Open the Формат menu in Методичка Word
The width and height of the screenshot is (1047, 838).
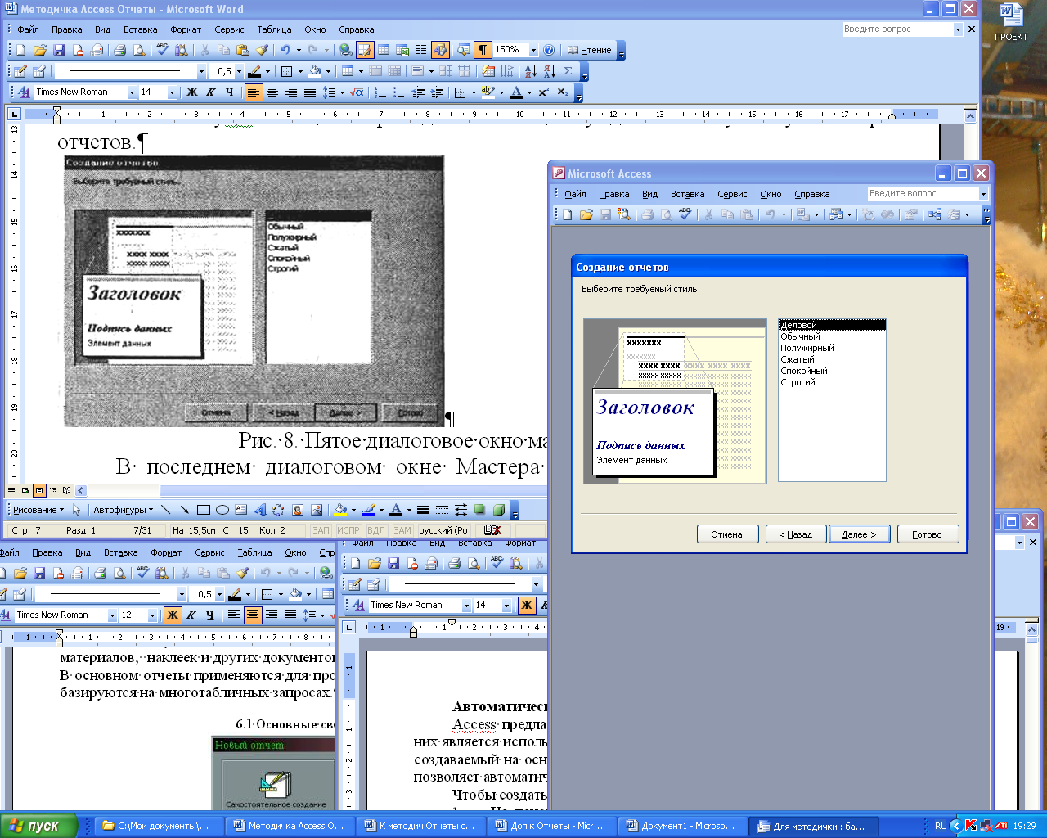(186, 29)
